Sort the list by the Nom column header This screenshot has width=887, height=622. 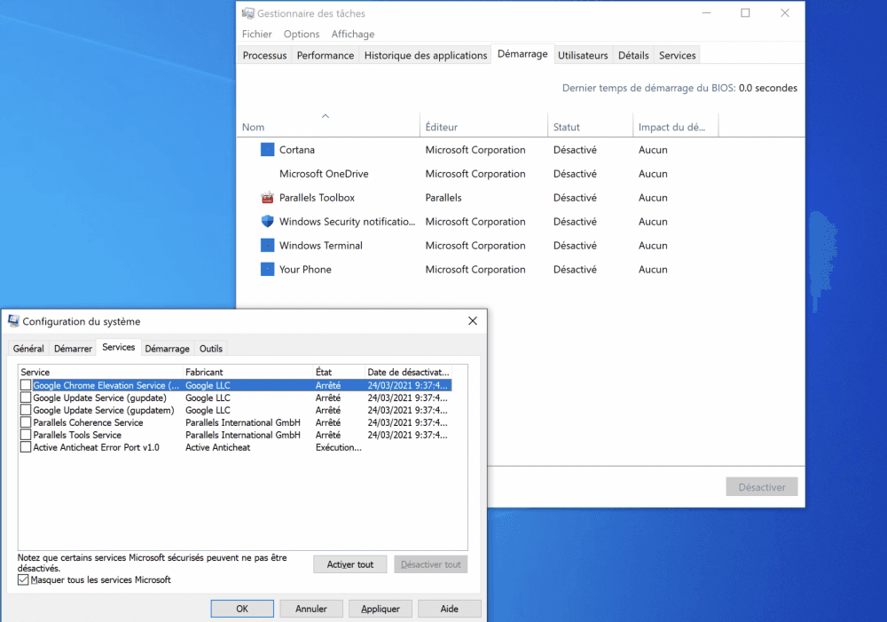(254, 127)
